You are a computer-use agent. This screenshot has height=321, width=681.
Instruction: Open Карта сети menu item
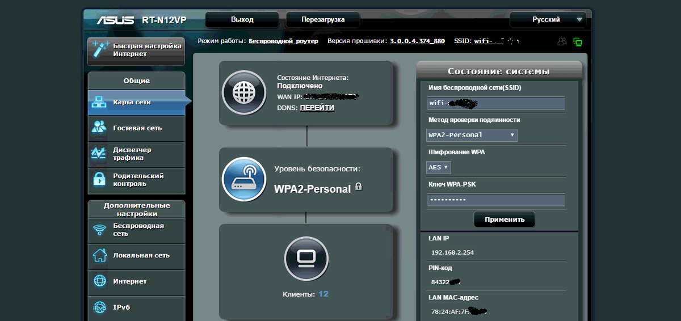point(137,103)
